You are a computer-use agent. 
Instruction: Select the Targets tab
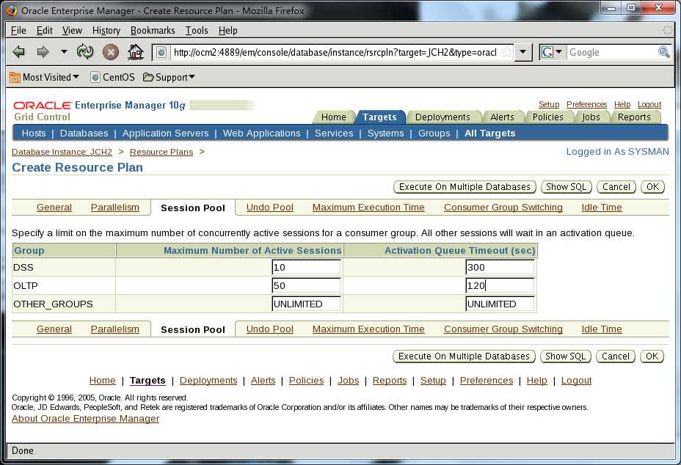click(379, 117)
